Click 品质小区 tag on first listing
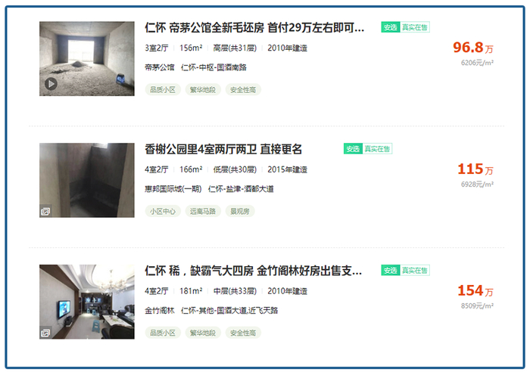The image size is (530, 375). click(x=163, y=90)
